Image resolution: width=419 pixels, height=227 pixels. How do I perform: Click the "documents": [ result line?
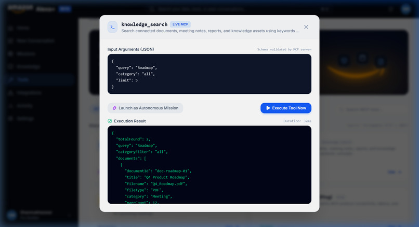[131, 158]
